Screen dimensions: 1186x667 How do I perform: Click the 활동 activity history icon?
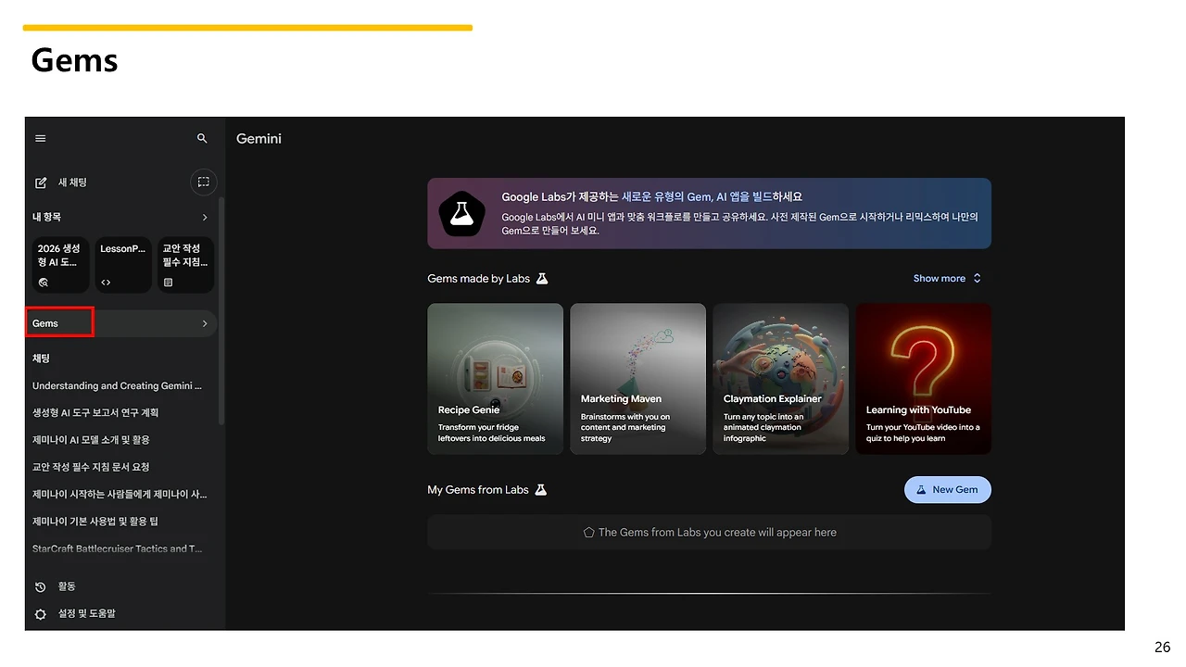[40, 586]
